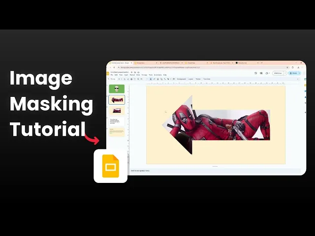Open the Slide menu
The width and height of the screenshot is (315, 236).
(138, 75)
